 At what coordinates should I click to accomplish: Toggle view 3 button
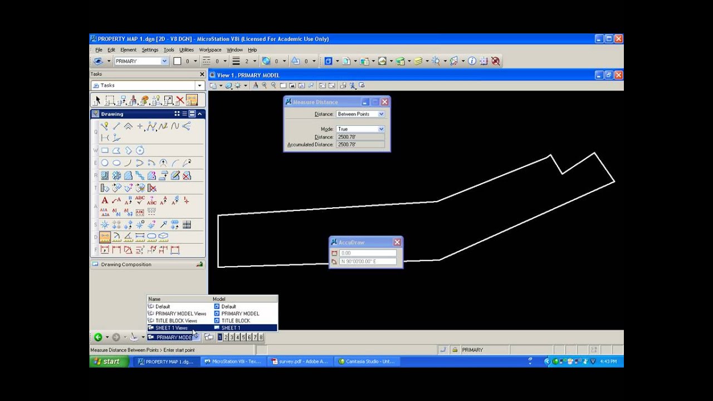[x=232, y=337]
